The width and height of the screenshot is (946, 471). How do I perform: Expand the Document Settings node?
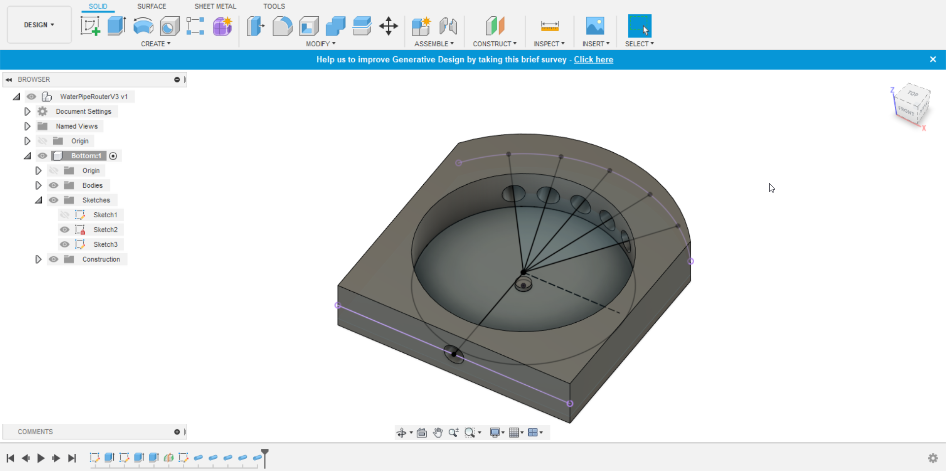(x=27, y=111)
